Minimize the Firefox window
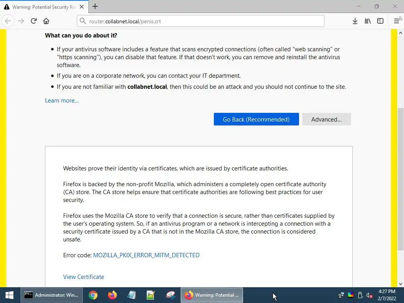Viewport: 404px width, 303px height. tap(358, 6)
